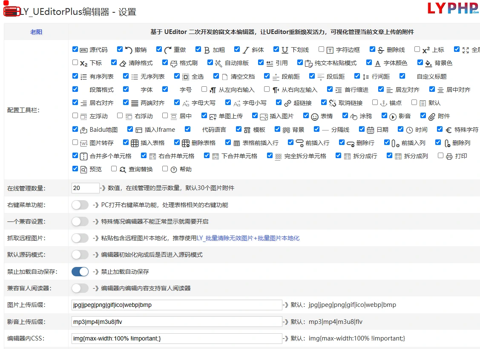The width and height of the screenshot is (480, 349).
Task: Open LY_批量清除无效图片+批量图片本地化 link
Action: coord(248,238)
